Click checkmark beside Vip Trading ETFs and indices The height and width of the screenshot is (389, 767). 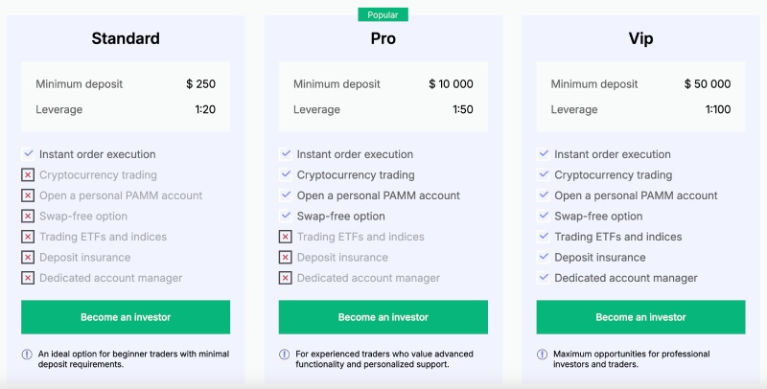544,237
